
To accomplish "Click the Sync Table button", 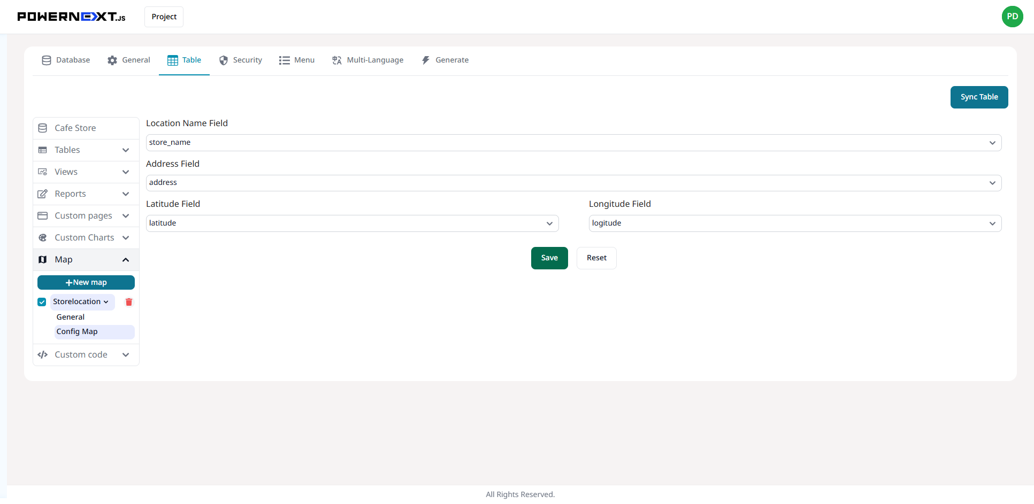I will pos(979,97).
